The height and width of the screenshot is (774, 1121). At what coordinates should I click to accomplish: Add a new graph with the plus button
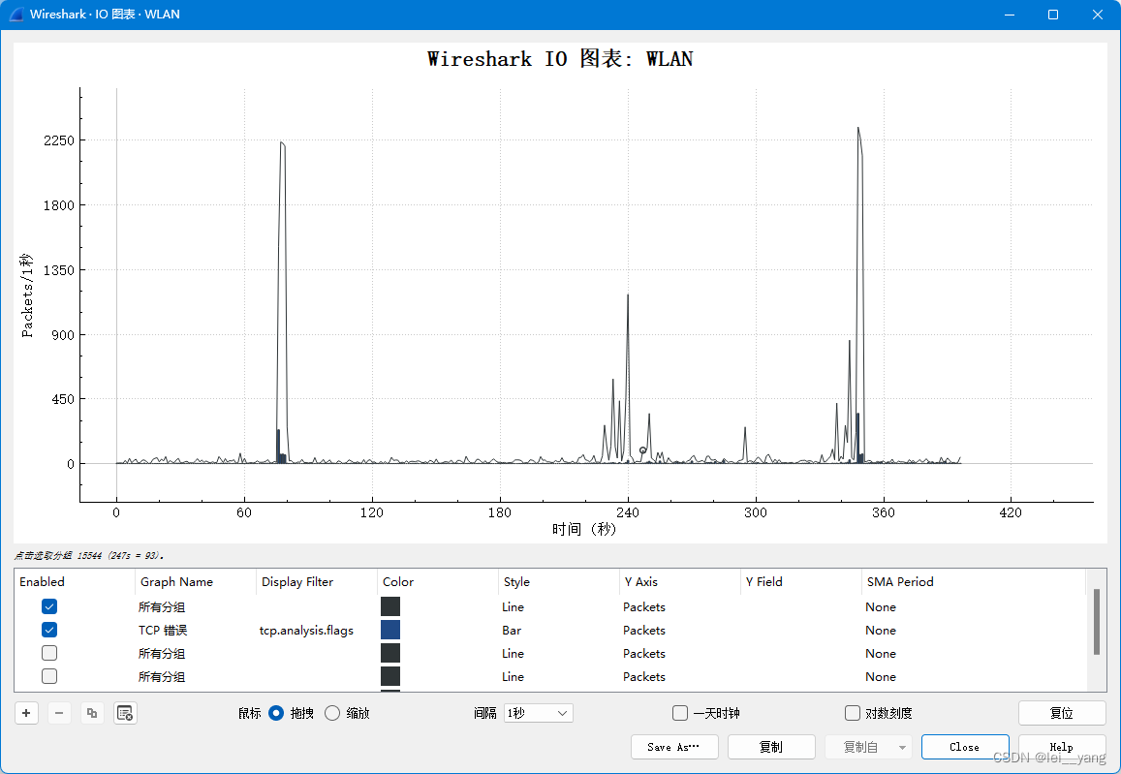26,713
